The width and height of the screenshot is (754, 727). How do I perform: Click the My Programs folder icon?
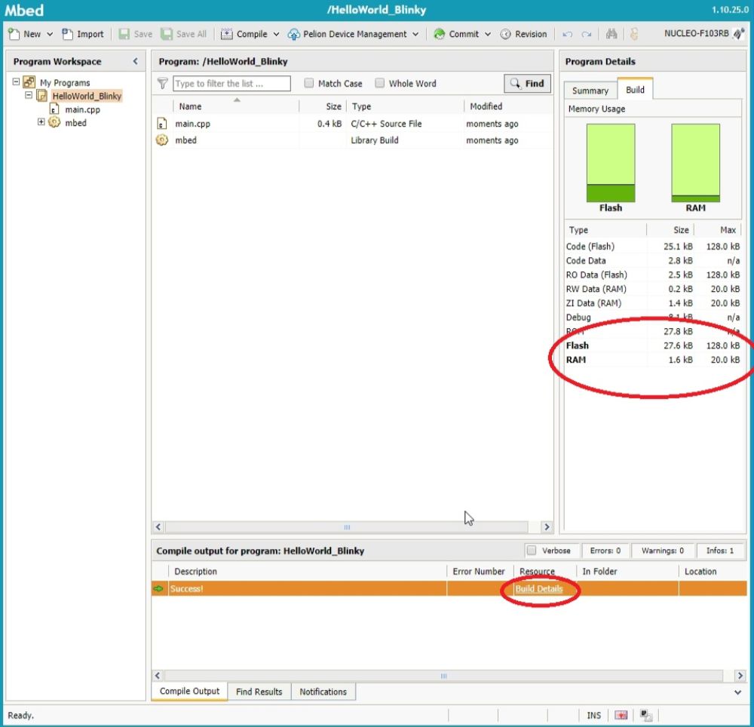click(x=29, y=82)
